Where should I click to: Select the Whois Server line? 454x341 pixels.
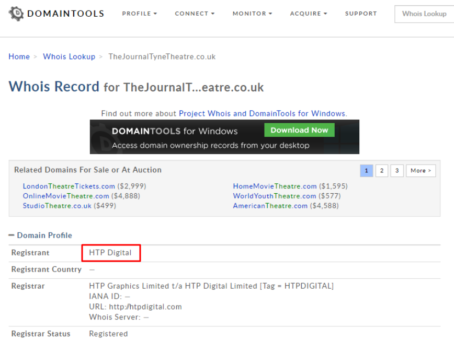pos(119,317)
